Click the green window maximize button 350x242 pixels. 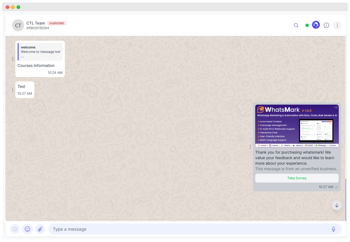pyautogui.click(x=18, y=7)
